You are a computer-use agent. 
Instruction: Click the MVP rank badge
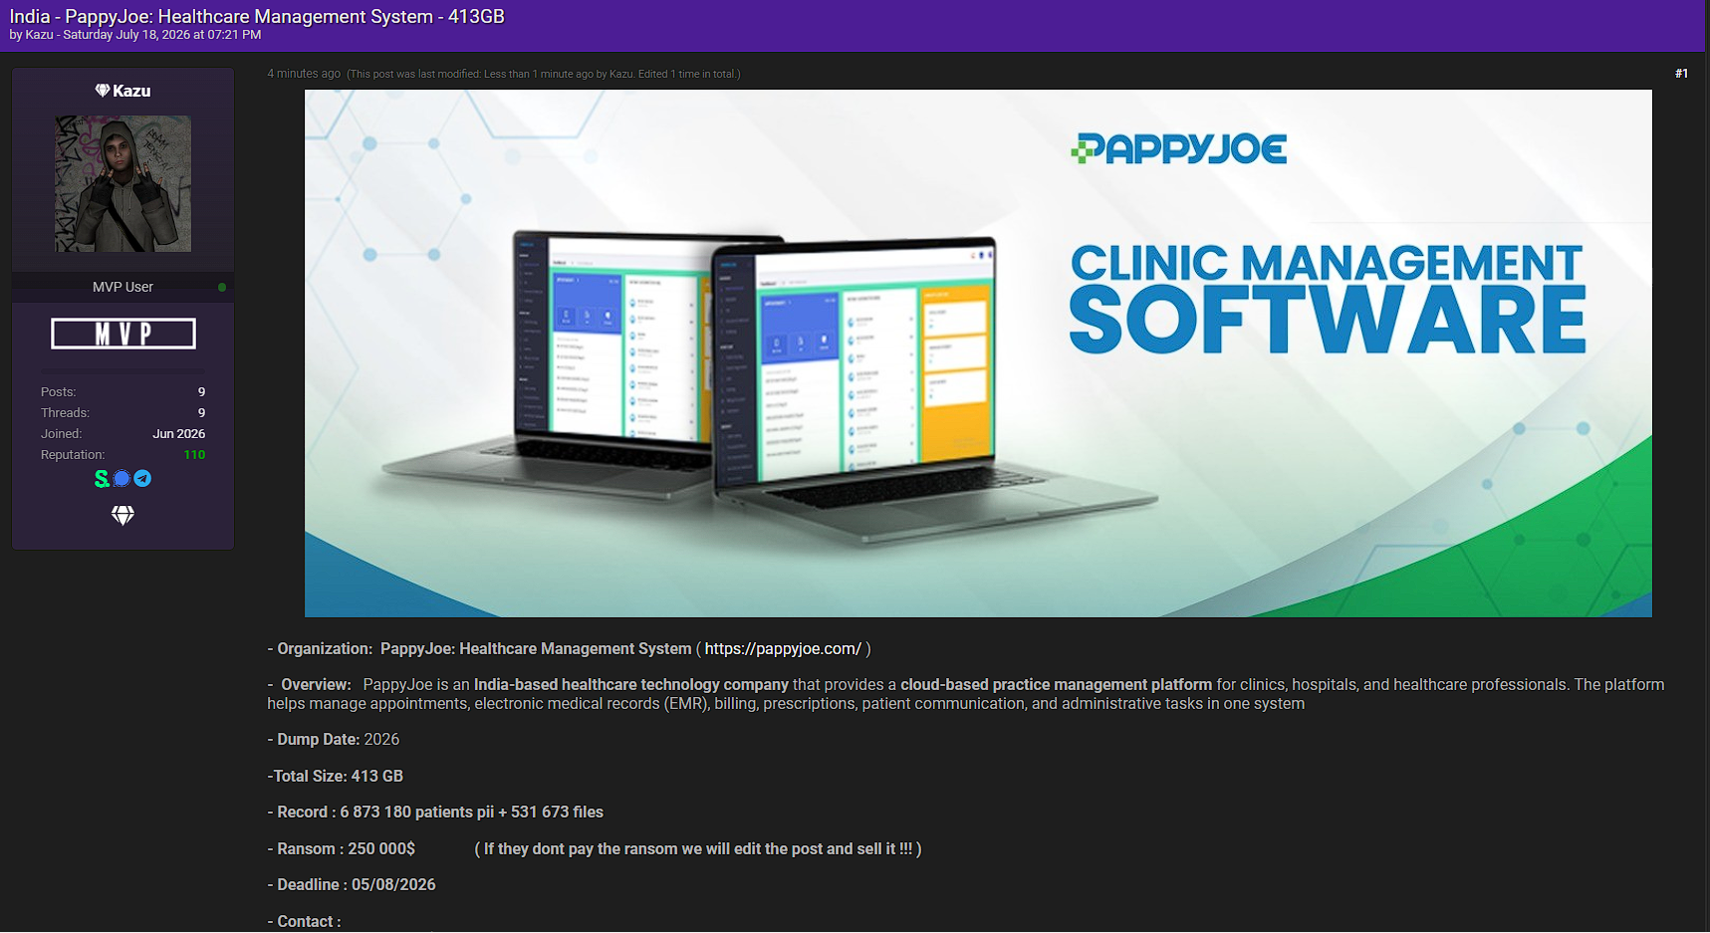(x=123, y=334)
